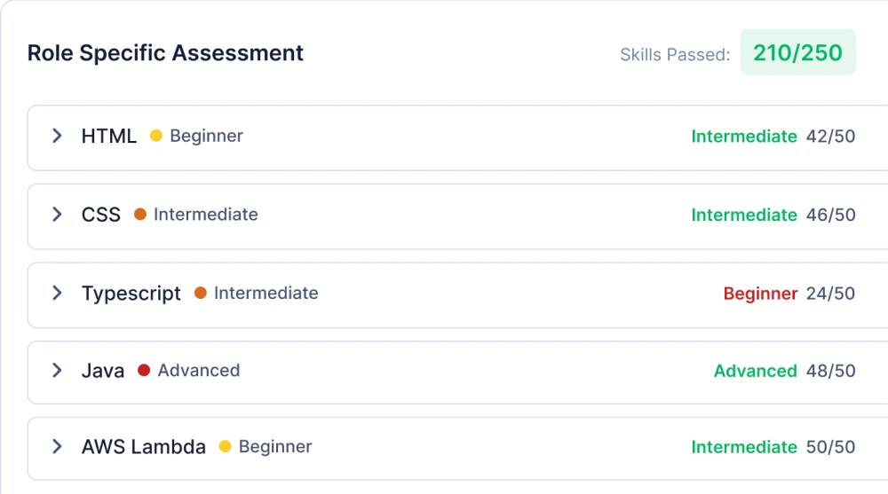Click the 46/50 score in CSS row

coord(830,215)
